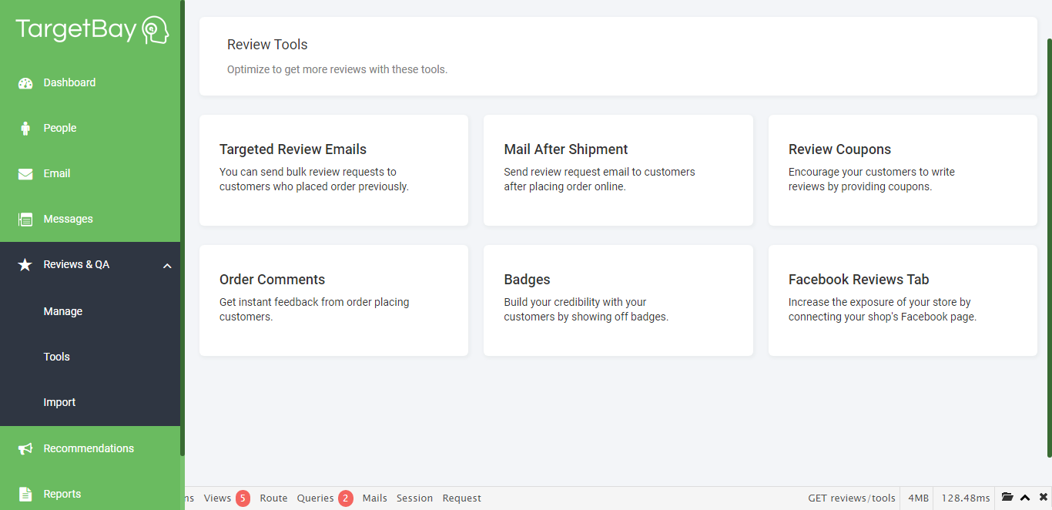
Task: Click the folder icon in the debug bar
Action: [x=1007, y=498]
